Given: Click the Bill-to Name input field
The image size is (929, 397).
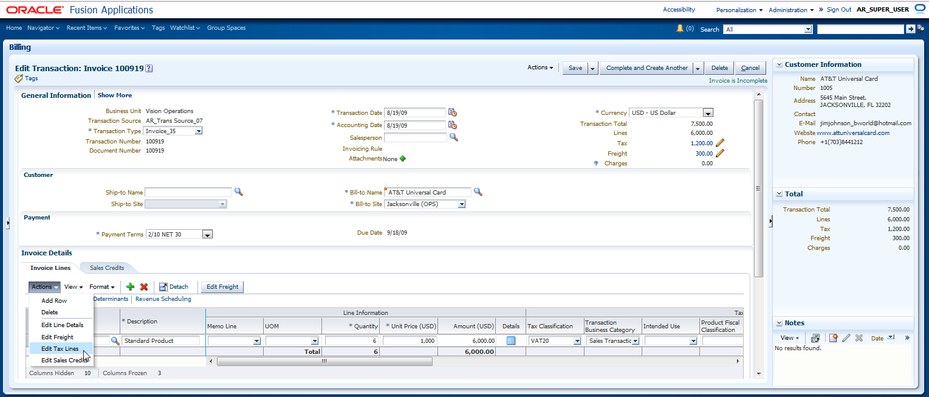Looking at the screenshot, I should (x=428, y=192).
